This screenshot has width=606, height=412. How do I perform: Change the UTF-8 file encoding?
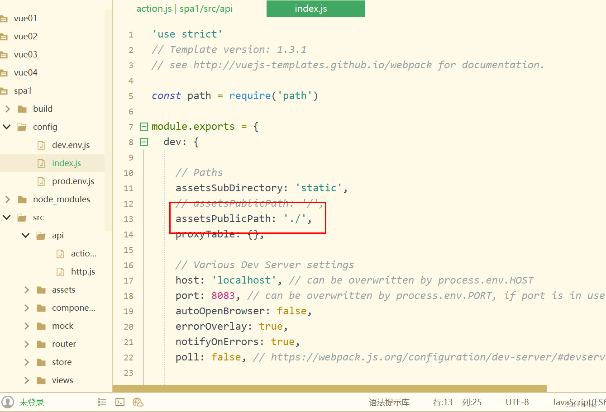click(517, 403)
